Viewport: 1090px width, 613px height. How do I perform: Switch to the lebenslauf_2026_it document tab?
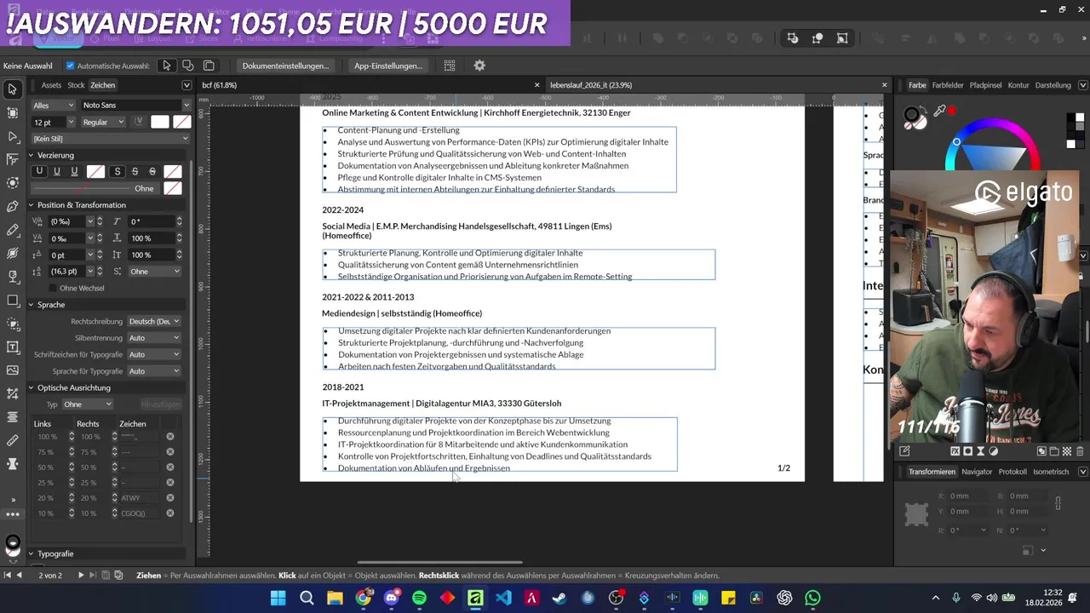591,85
